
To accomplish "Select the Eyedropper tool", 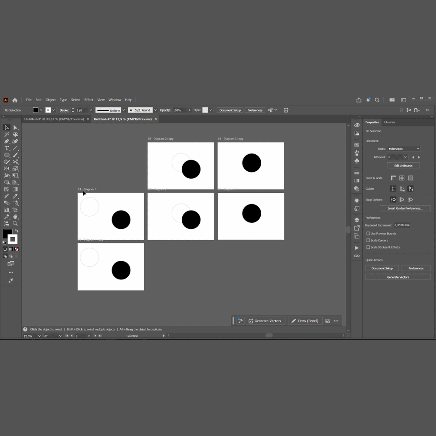I will tap(15, 196).
